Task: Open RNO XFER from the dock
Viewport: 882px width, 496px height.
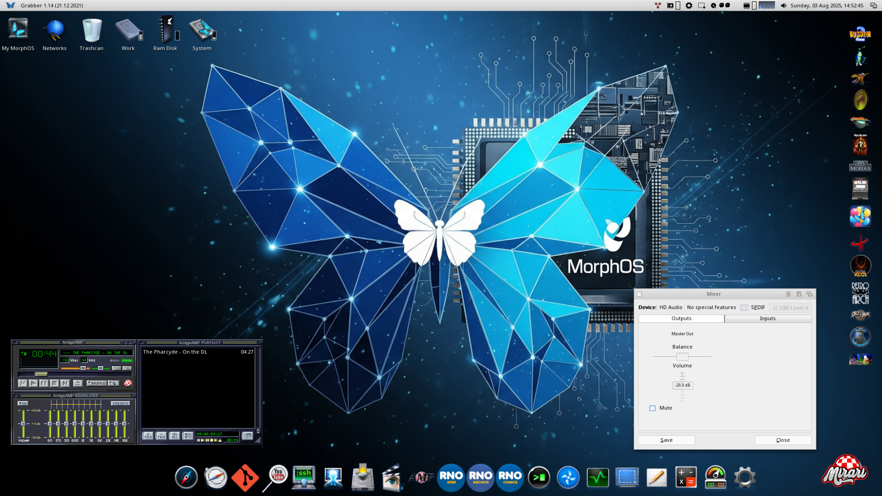Action: (451, 478)
